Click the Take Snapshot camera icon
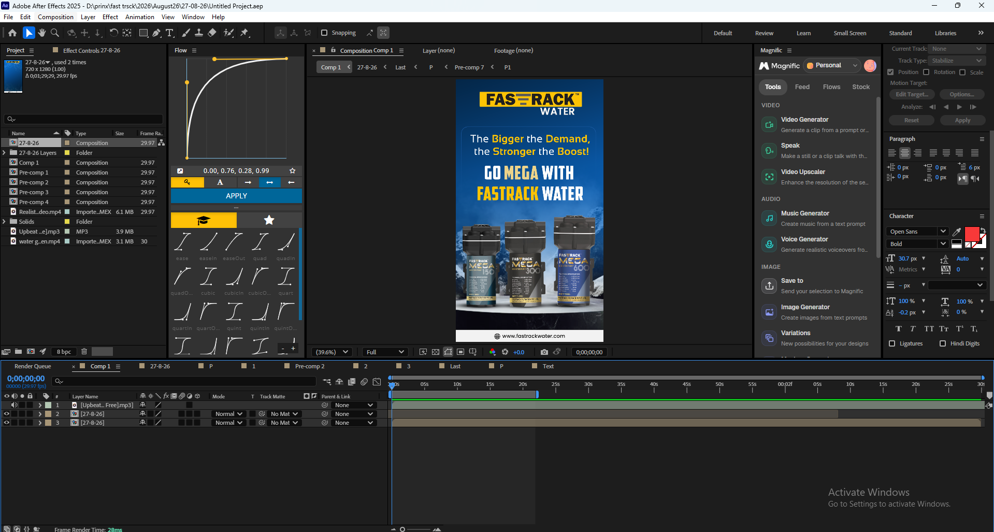This screenshot has width=994, height=532. (544, 352)
